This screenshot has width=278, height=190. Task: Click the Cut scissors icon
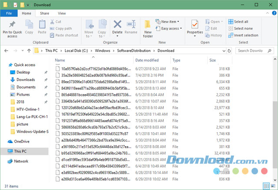coord(52,22)
